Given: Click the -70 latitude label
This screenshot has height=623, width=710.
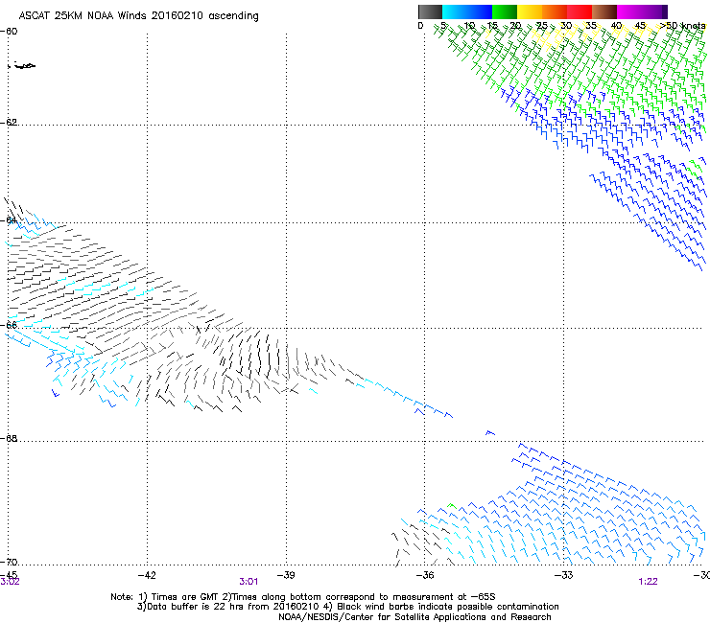Looking at the screenshot, I should coord(9,563).
